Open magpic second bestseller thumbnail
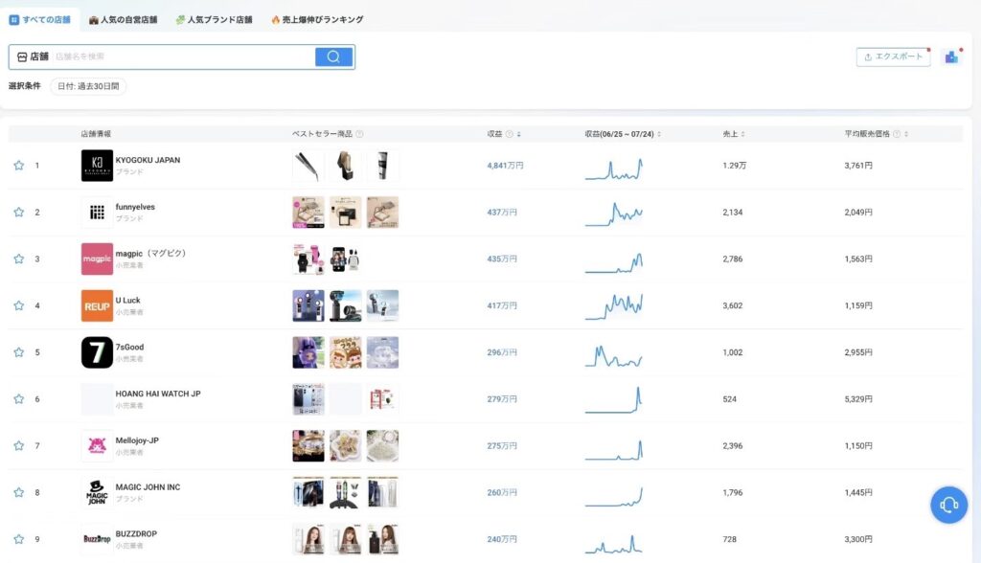 tap(345, 259)
